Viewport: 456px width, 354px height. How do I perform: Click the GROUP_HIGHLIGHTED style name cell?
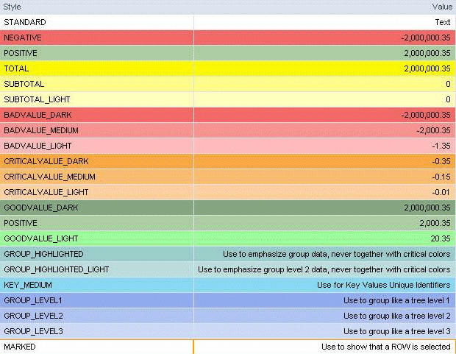tap(43, 254)
